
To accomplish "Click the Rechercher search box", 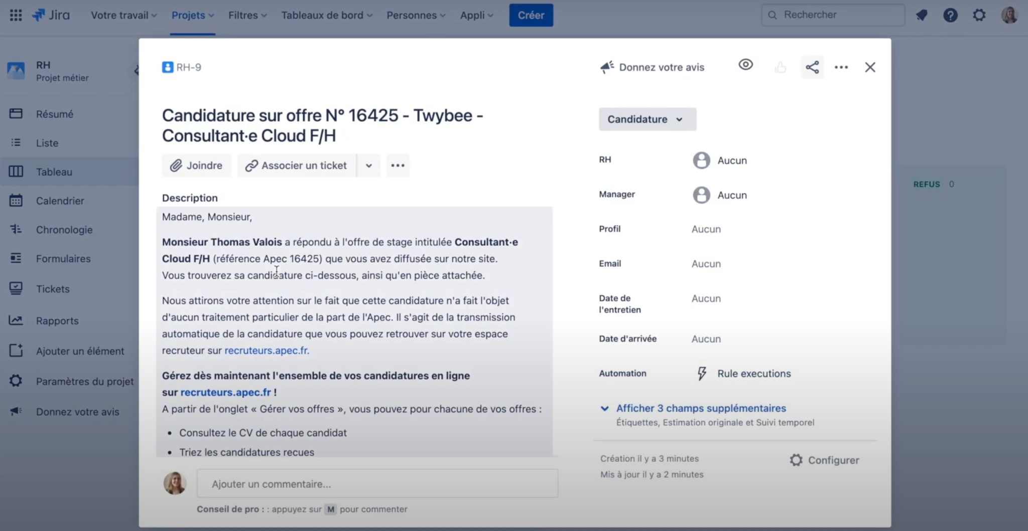I will [833, 15].
